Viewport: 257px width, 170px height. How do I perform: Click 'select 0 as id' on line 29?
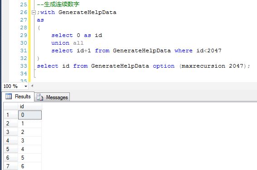coord(77,35)
